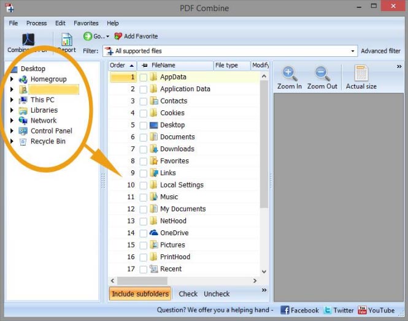Viewport: 408px width, 321px height.
Task: Toggle the Include subfolders button
Action: click(x=140, y=293)
